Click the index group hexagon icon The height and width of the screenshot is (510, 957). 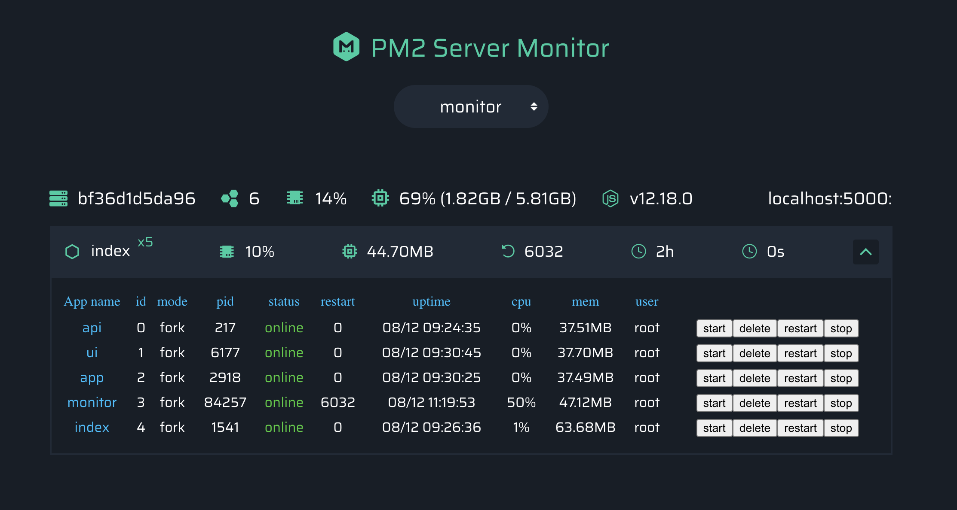pyautogui.click(x=72, y=252)
